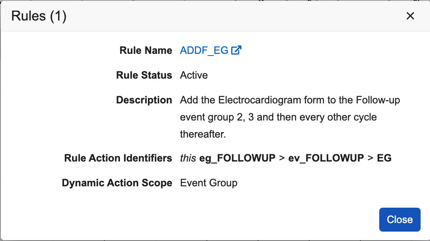Screen dimensions: 430x241
Task: Select the Rule Name label
Action: point(146,50)
